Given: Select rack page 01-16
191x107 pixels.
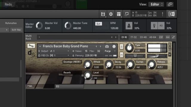Looking at the screenshot, I should click(124, 37).
